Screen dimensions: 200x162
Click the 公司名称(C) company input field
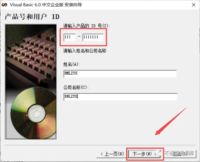coord(120,97)
